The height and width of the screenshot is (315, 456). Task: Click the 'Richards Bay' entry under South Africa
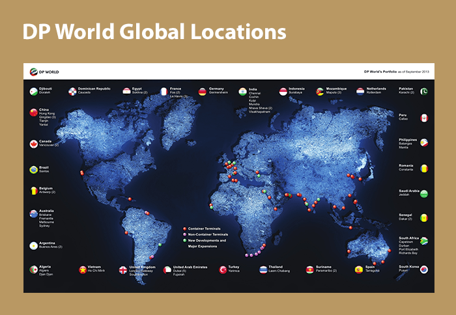[408, 253]
